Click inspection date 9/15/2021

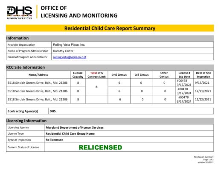(202, 83)
